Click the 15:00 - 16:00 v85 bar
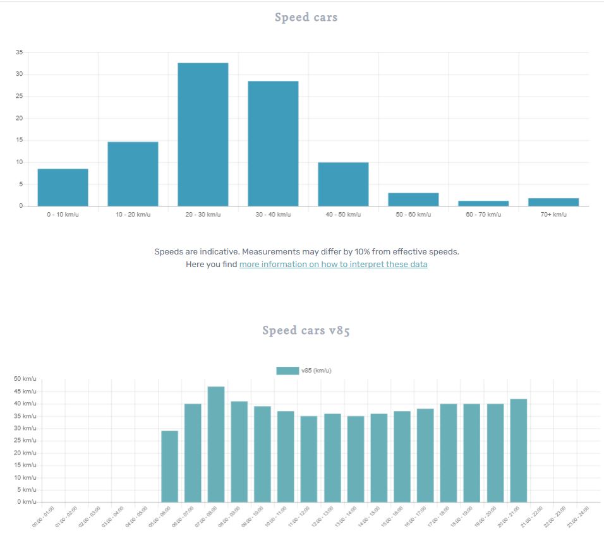Screen dimensions: 604x543 tap(402, 456)
